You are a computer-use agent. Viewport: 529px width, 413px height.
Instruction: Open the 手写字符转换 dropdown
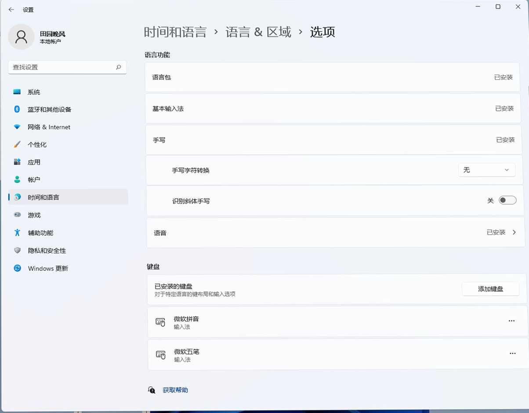[x=486, y=170]
